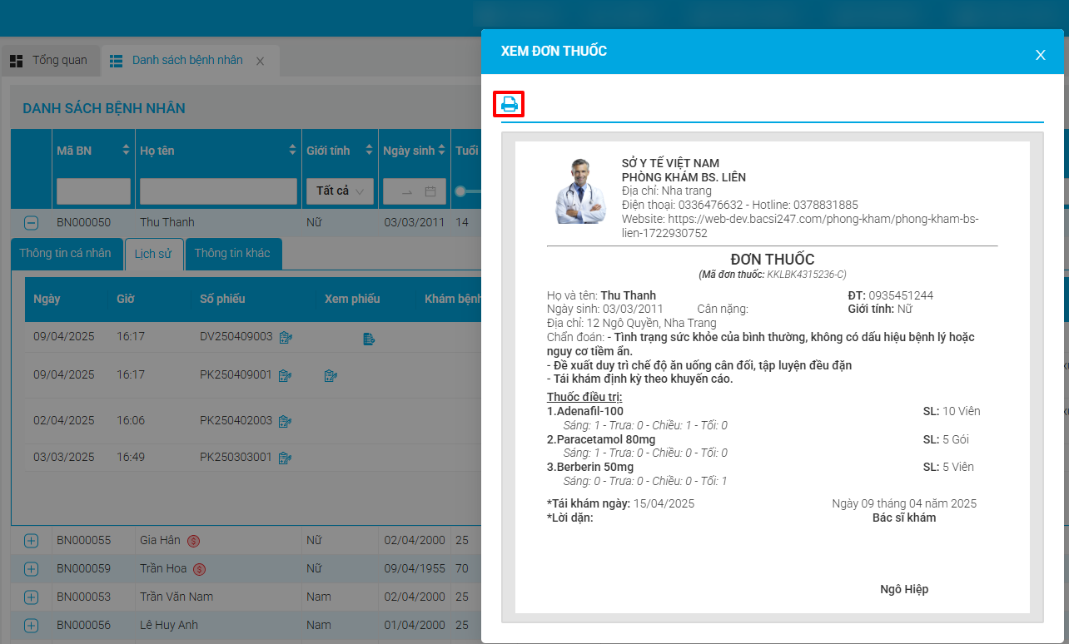Click patient code BN000059
This screenshot has width=1069, height=644.
click(x=83, y=569)
